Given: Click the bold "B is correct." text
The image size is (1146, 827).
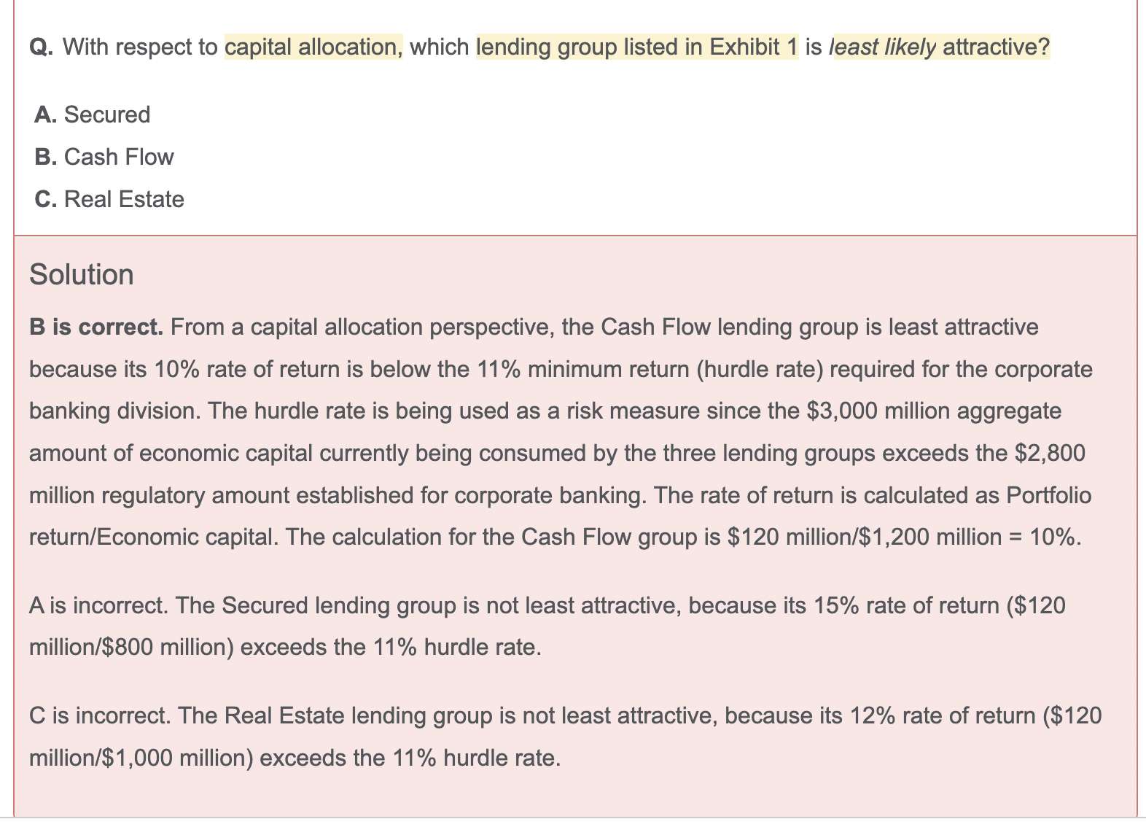Looking at the screenshot, I should [96, 327].
